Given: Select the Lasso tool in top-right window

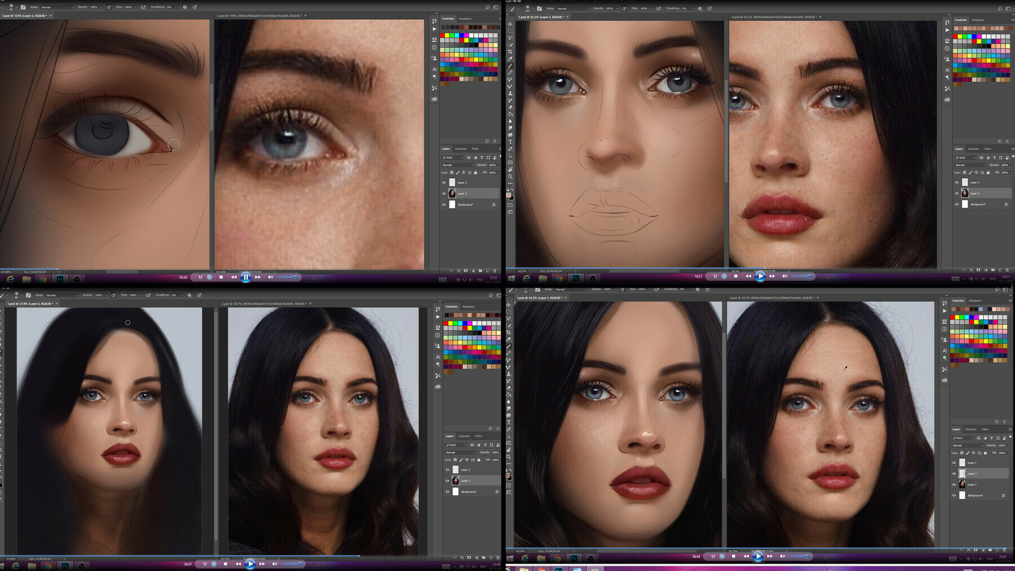Looking at the screenshot, I should (510, 38).
